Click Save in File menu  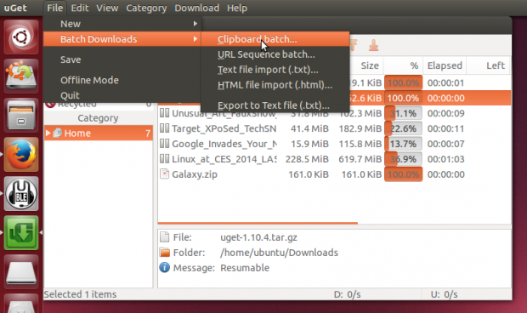tap(122, 60)
